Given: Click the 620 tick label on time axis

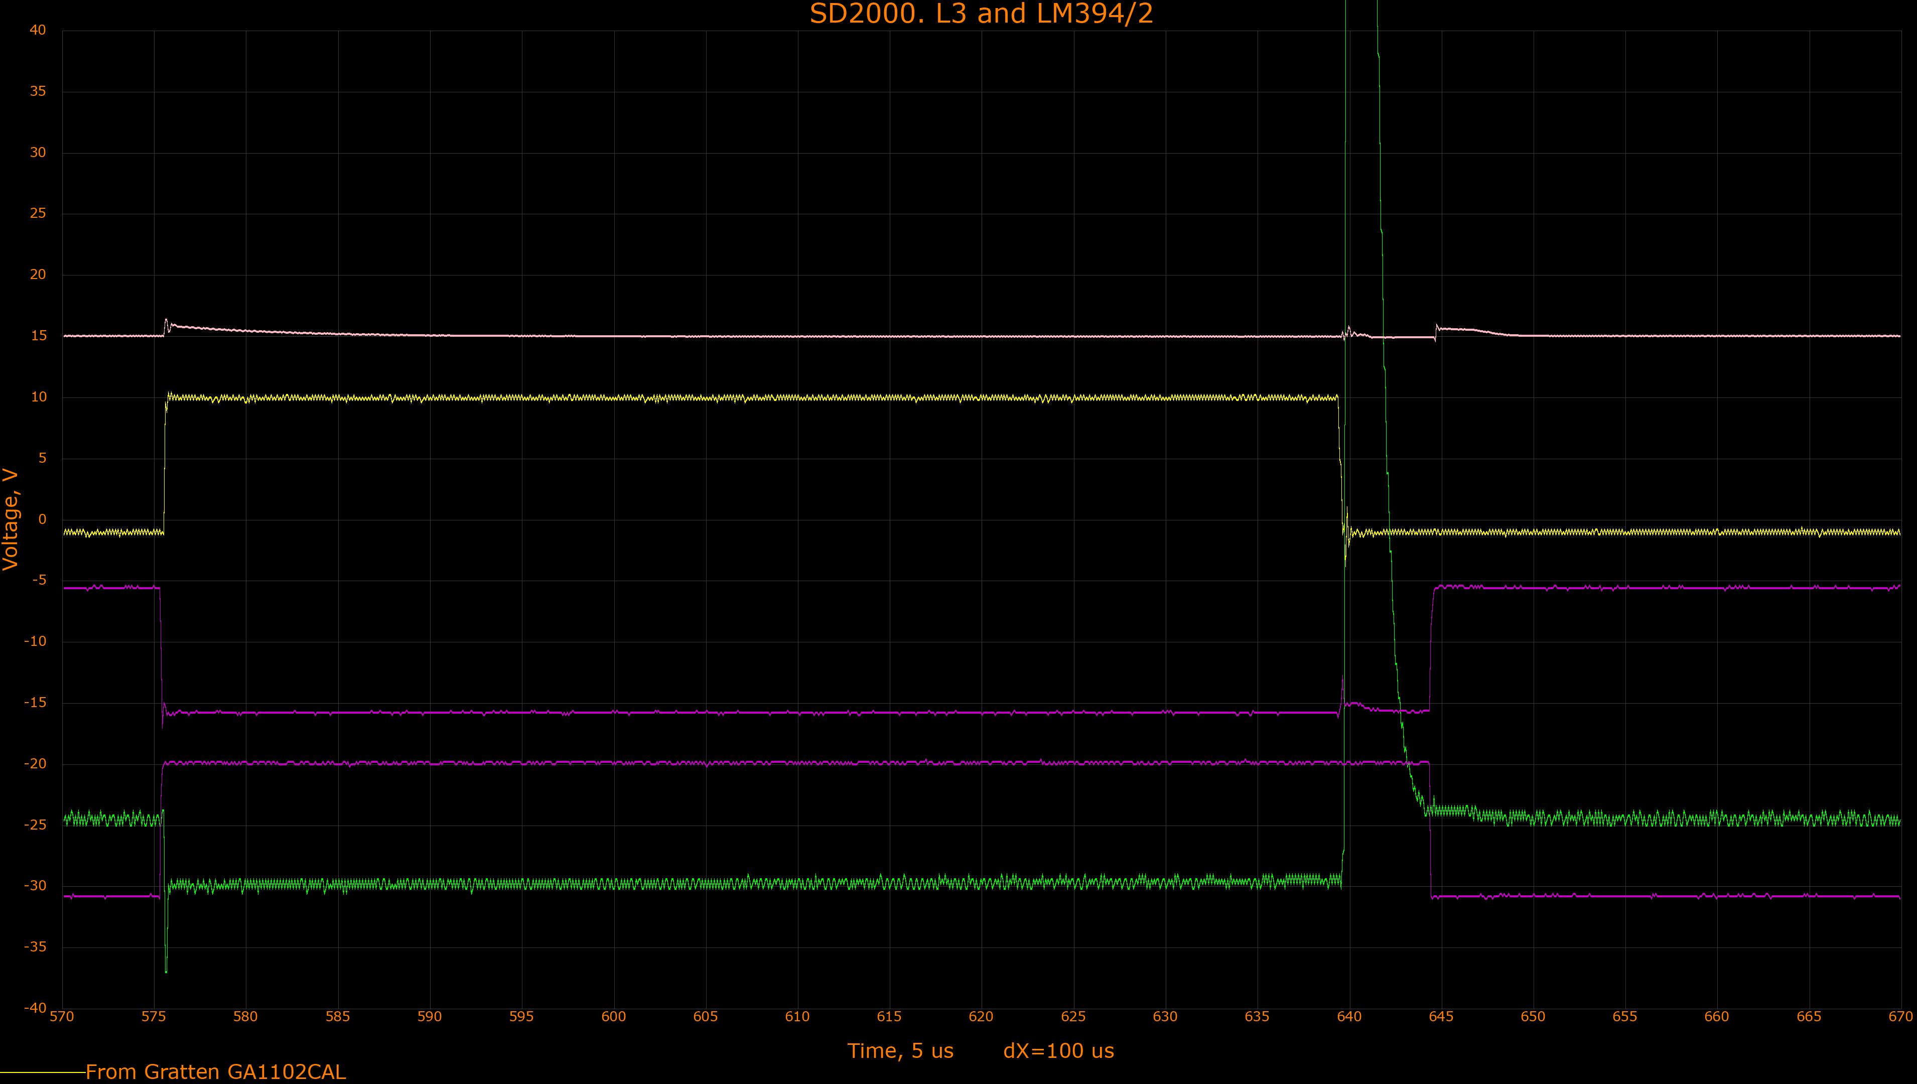Looking at the screenshot, I should (981, 1017).
